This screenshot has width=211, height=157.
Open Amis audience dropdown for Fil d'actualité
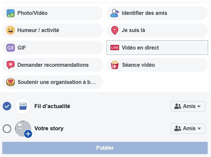point(188,106)
